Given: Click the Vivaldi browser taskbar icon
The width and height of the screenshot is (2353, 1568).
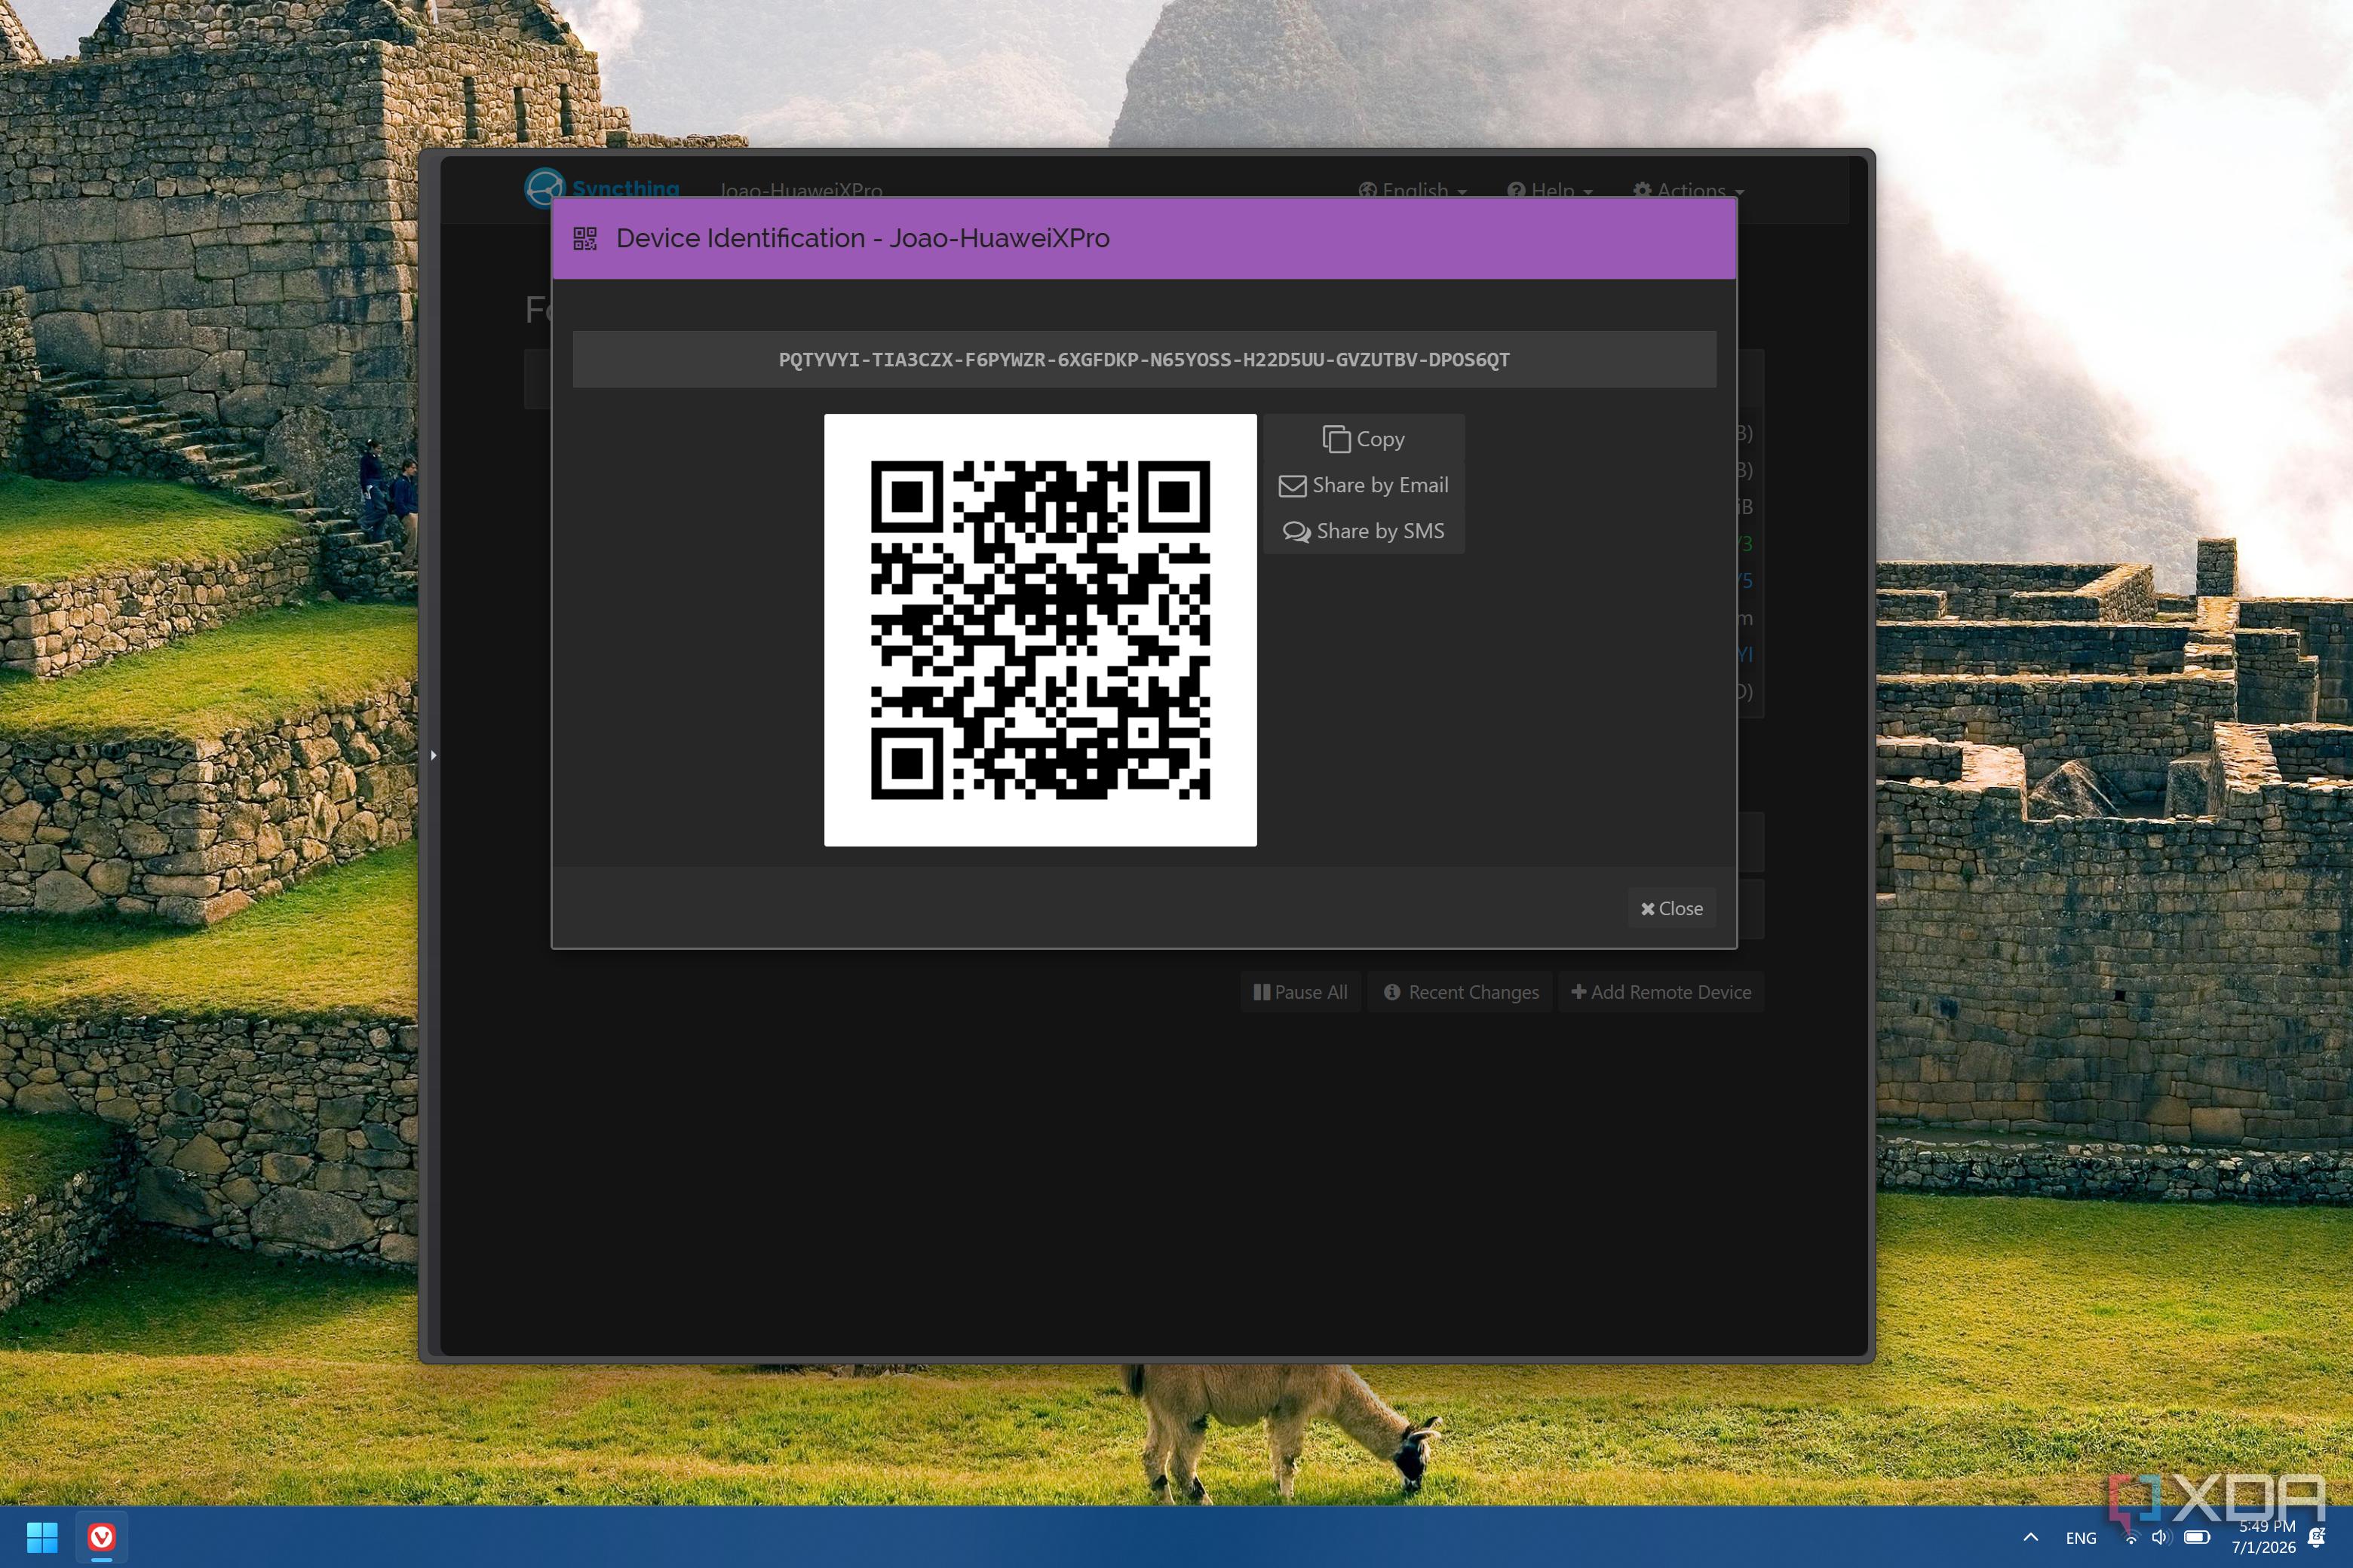Looking at the screenshot, I should 101,1537.
